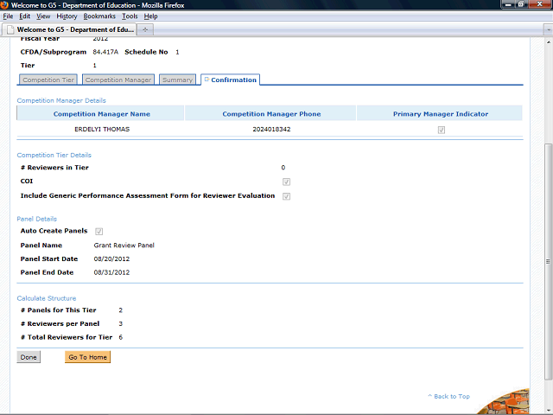
Task: Click the Grant Review Panel name value
Action: tap(124, 246)
